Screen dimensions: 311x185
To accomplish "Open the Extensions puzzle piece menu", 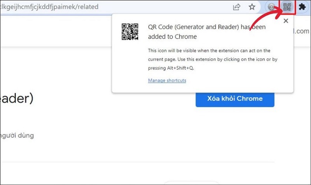I will click(302, 7).
